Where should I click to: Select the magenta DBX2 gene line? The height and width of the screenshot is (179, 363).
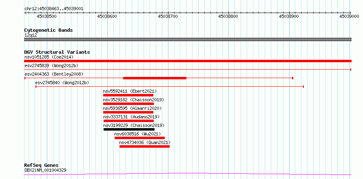(x=188, y=174)
